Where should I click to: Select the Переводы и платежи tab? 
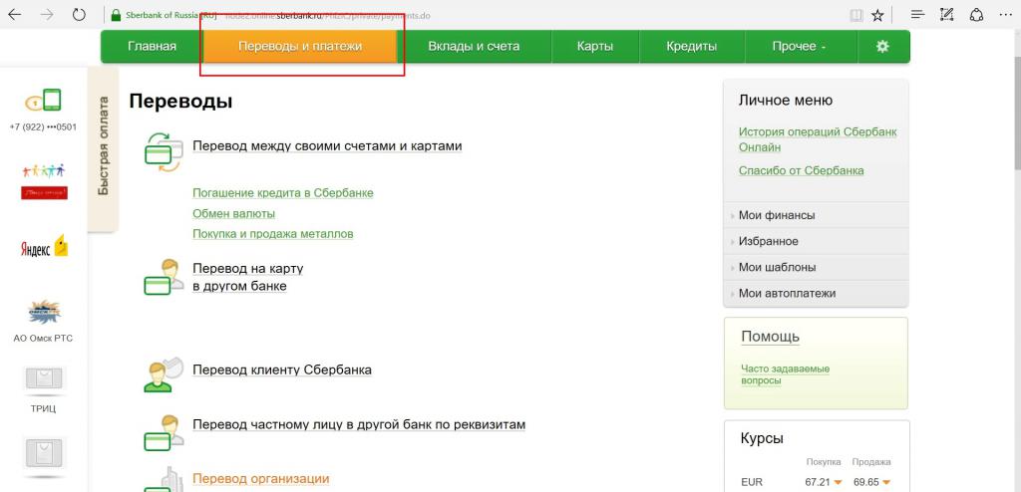[x=300, y=46]
